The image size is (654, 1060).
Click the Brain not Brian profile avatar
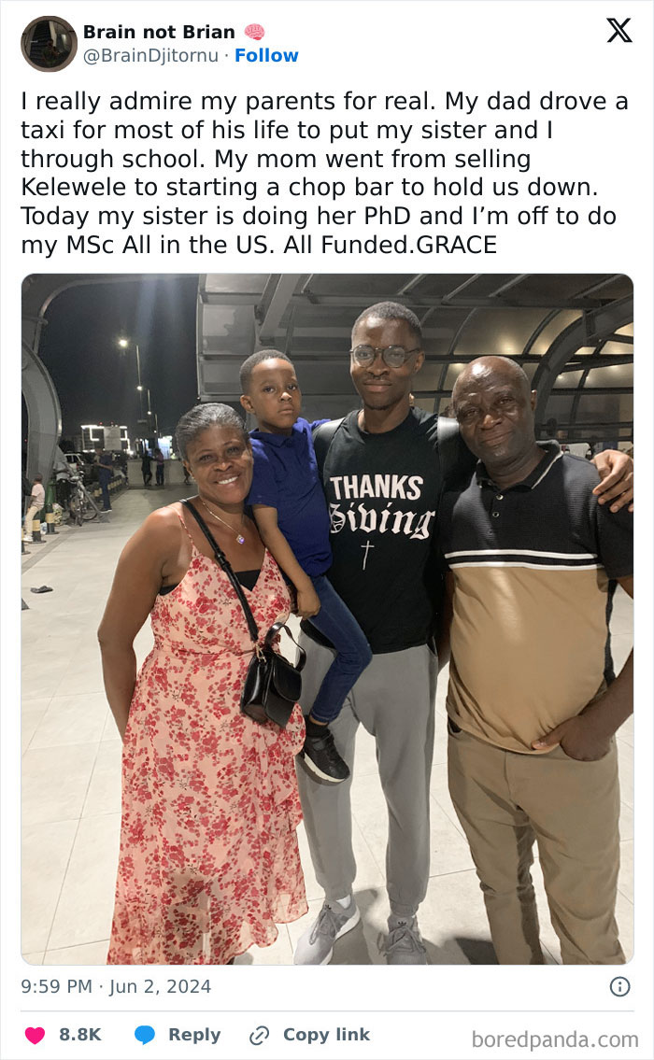point(49,44)
